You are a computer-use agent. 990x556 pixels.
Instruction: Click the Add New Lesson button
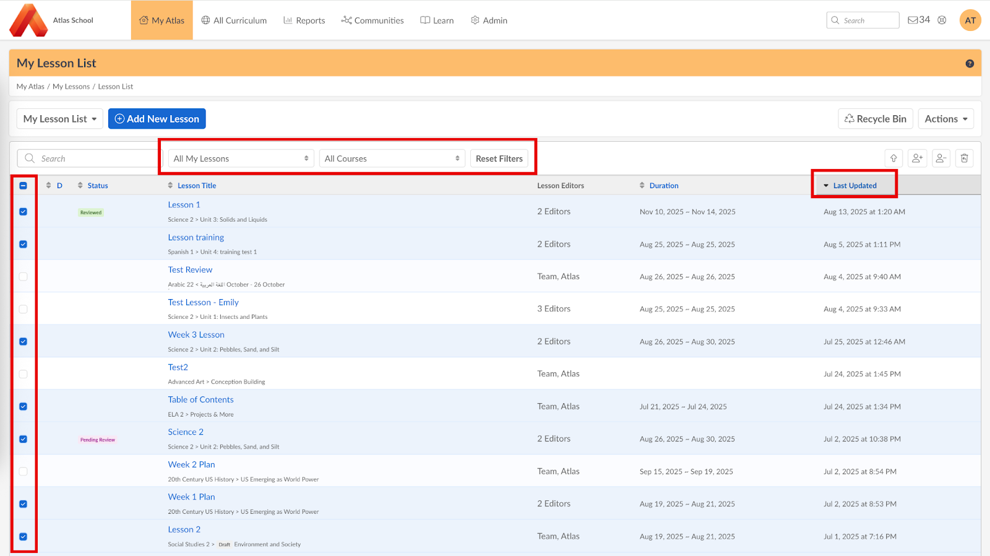(x=157, y=119)
